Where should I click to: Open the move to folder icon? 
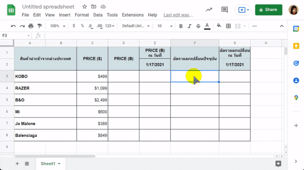click(94, 7)
